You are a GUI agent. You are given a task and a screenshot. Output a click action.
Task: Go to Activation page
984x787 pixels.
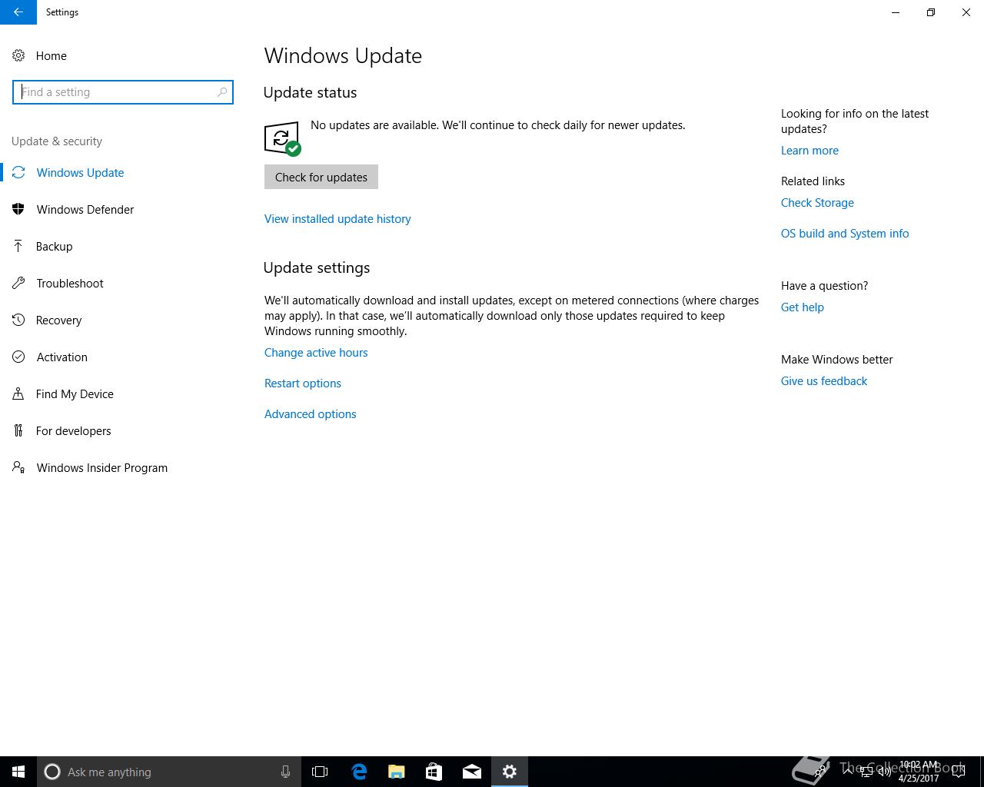tap(62, 357)
